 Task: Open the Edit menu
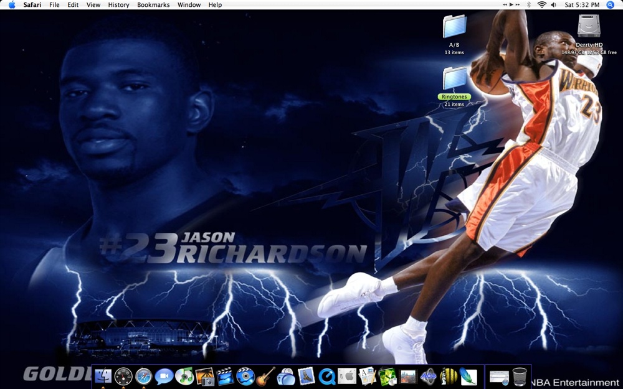click(73, 5)
